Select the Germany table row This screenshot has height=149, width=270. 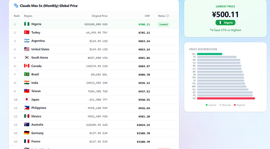point(94,133)
